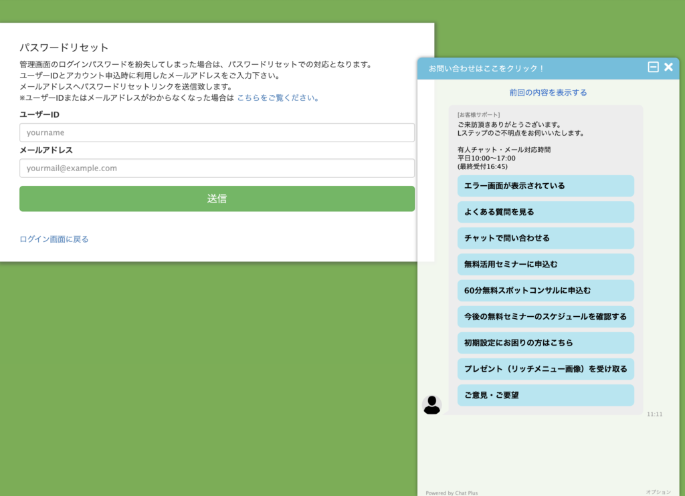Close the chat widget with X icon
The image size is (685, 496).
tap(668, 68)
